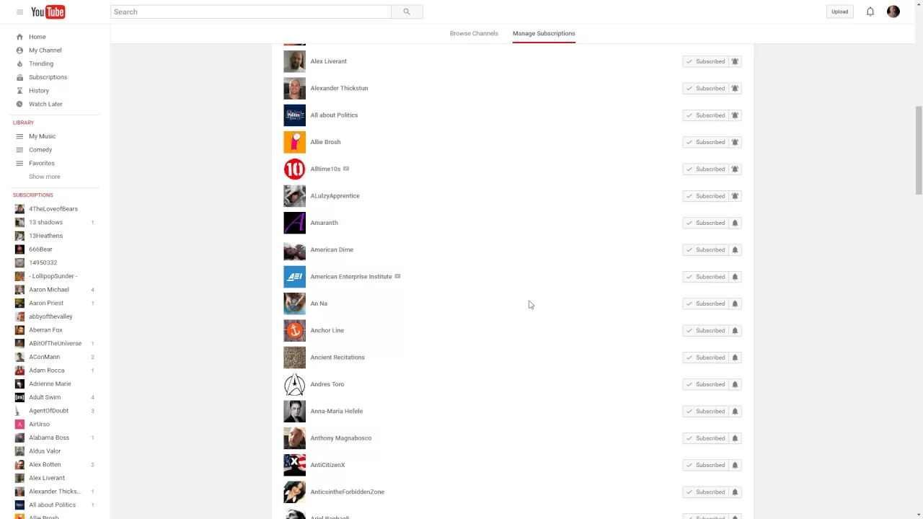Click the YouTube logo
923x519 pixels.
point(48,12)
